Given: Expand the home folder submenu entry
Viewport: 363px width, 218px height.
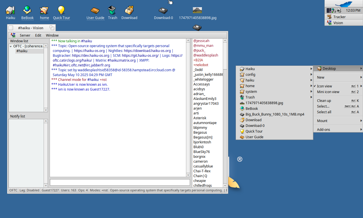Looking at the screenshot, I should click(x=275, y=86).
